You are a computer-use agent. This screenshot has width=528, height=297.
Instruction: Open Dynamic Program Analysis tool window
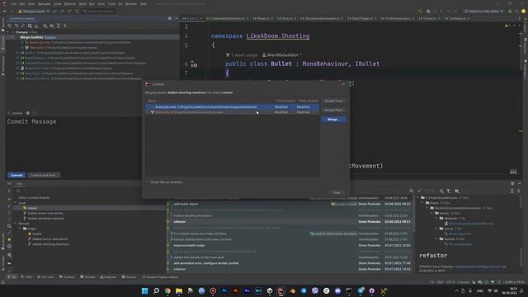pos(160,277)
